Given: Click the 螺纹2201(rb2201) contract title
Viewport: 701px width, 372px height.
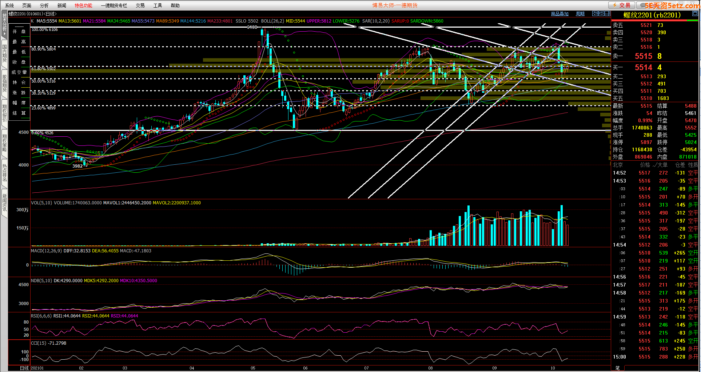Looking at the screenshot, I should click(652, 15).
